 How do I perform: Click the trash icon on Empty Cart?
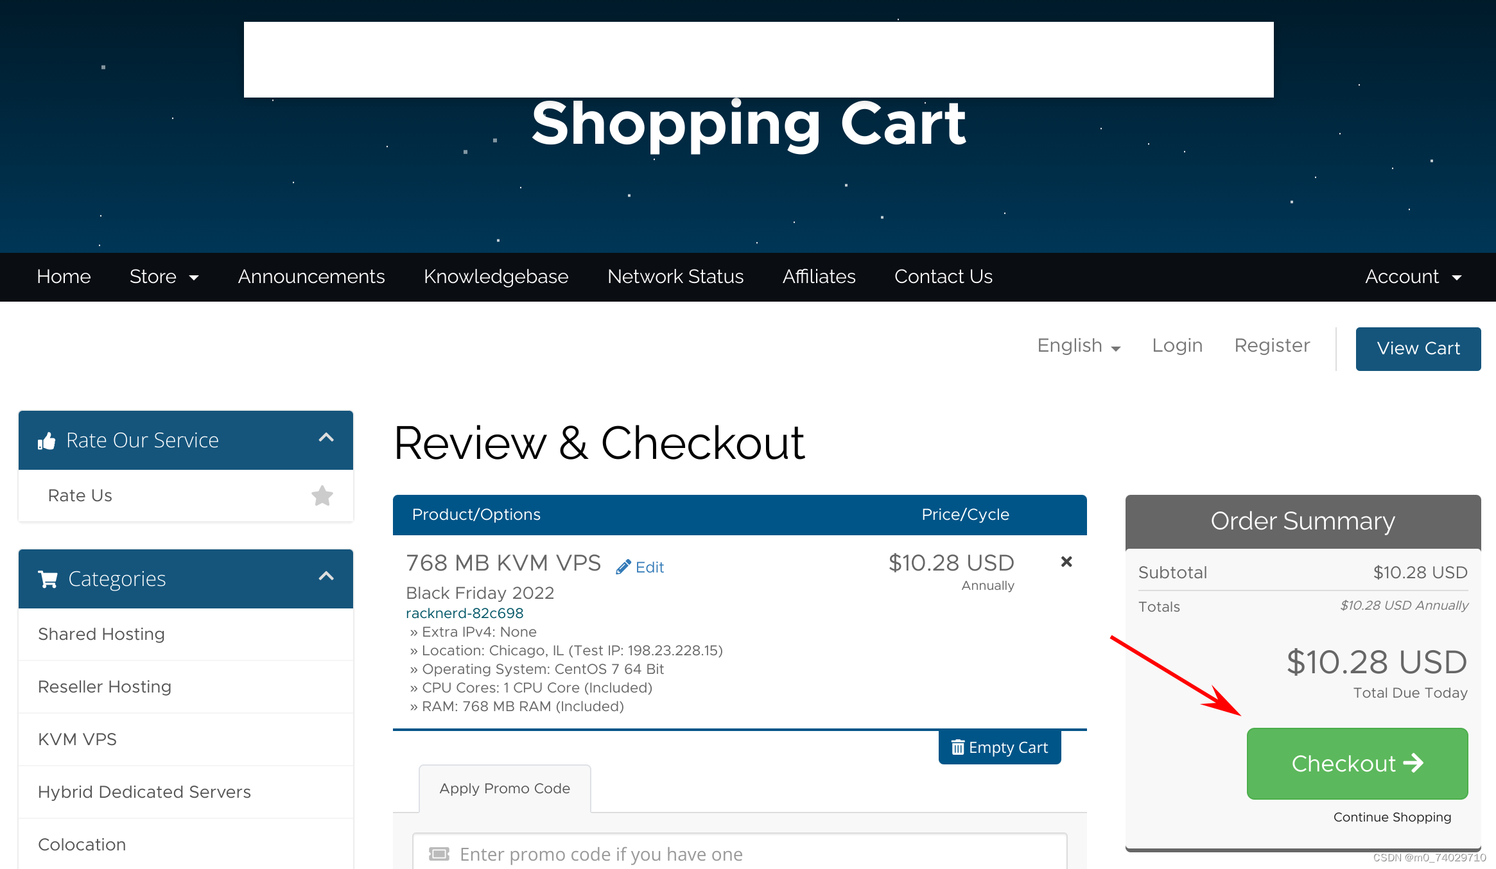click(x=957, y=747)
